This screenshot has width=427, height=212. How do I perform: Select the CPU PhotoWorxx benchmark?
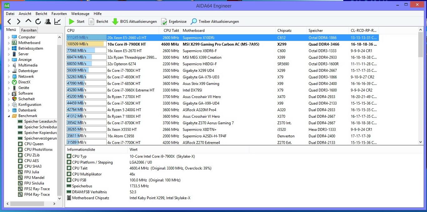click(x=35, y=150)
